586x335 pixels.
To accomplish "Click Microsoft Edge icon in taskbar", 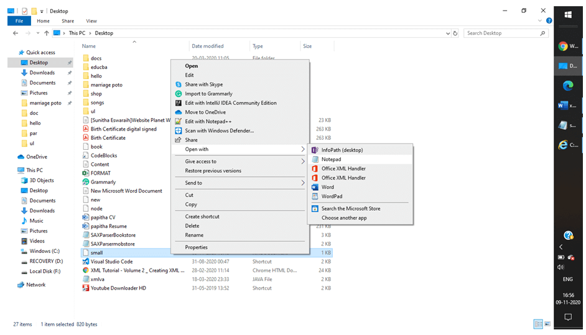I will (x=568, y=86).
